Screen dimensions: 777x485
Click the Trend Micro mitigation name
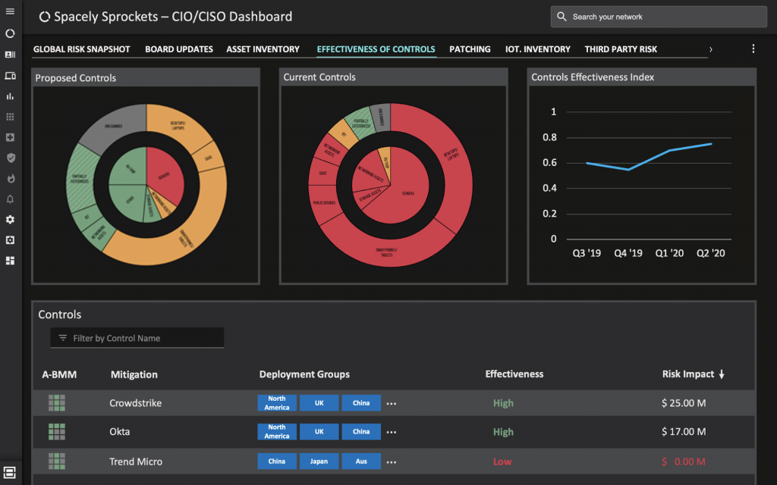tap(136, 462)
